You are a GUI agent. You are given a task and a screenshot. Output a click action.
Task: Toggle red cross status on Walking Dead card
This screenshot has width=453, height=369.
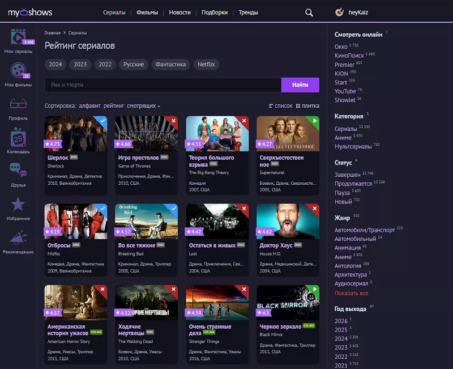click(173, 289)
